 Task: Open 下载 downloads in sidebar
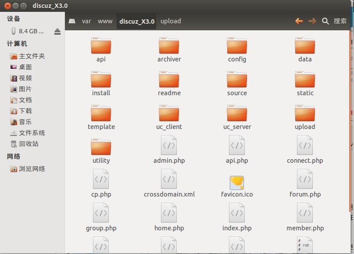click(x=21, y=111)
